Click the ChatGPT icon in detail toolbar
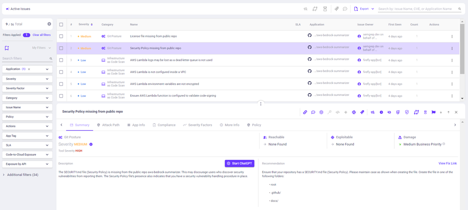This screenshot has height=210, width=468. (321, 112)
